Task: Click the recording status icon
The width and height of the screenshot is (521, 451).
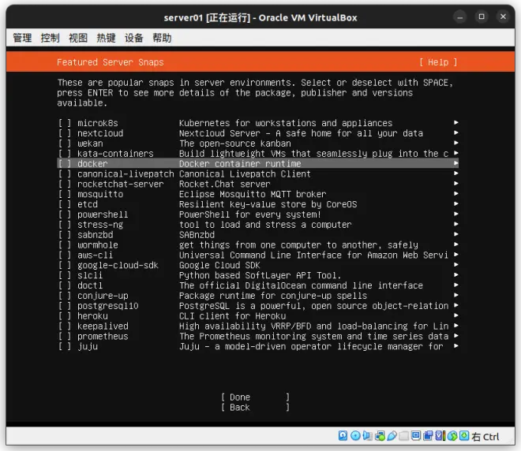Action: pos(428,436)
